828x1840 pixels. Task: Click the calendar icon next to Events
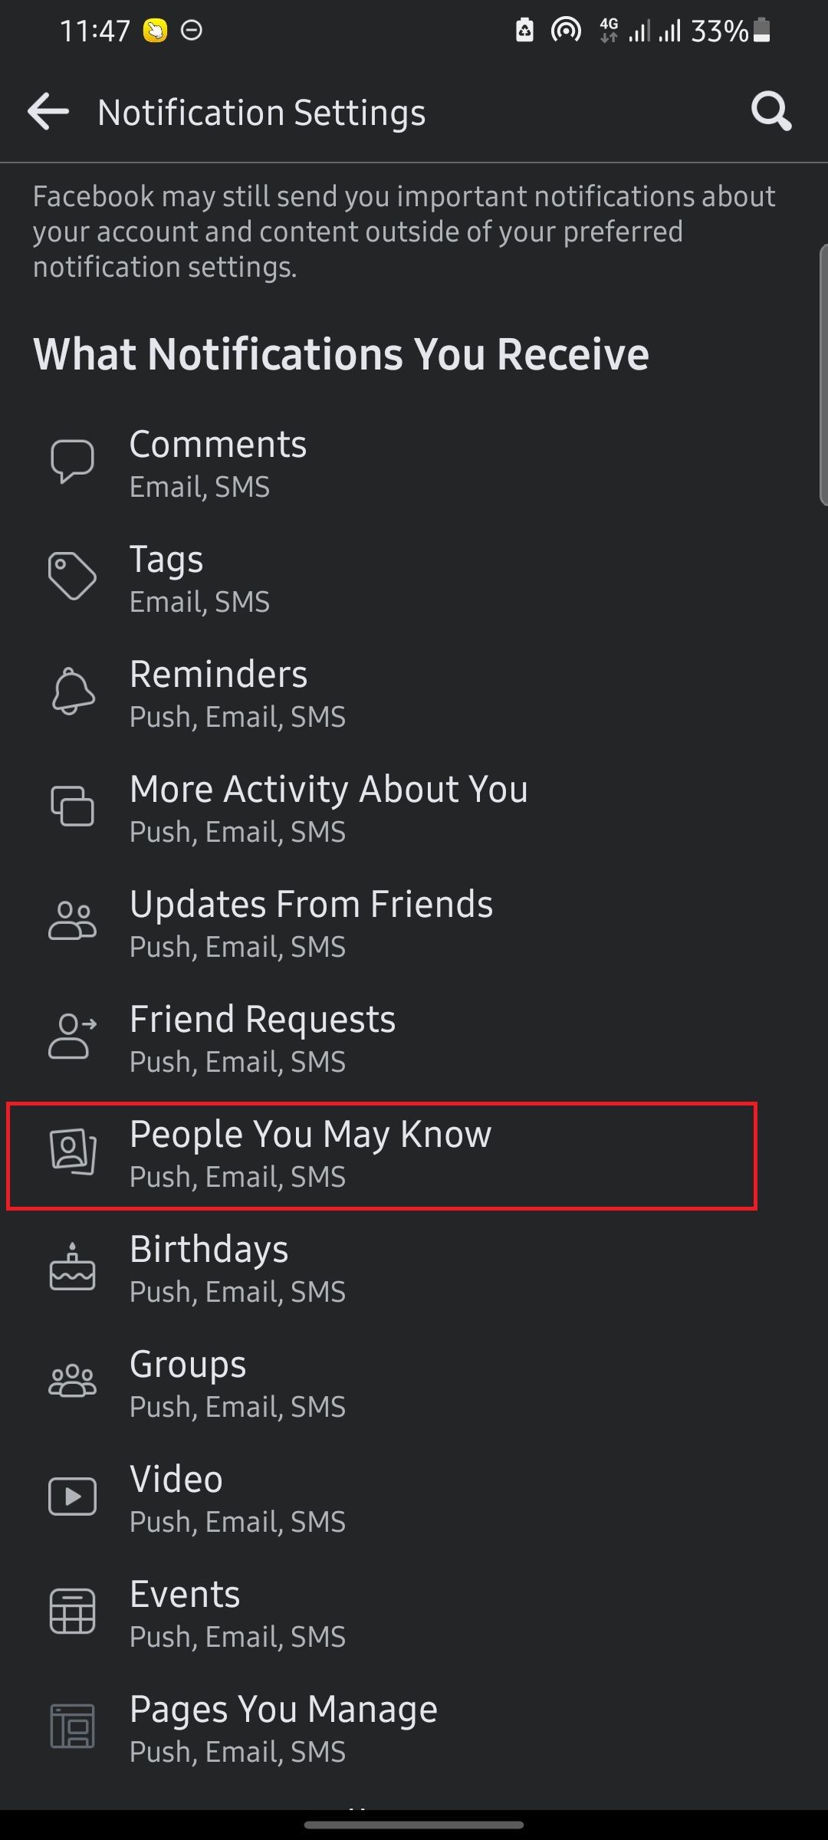coord(71,1611)
